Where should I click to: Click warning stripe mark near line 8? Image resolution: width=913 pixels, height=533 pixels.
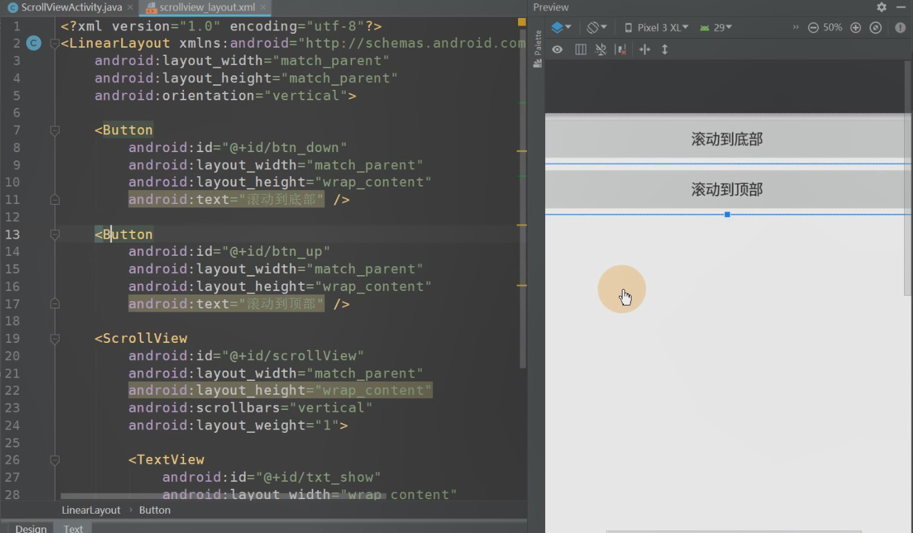(x=522, y=151)
